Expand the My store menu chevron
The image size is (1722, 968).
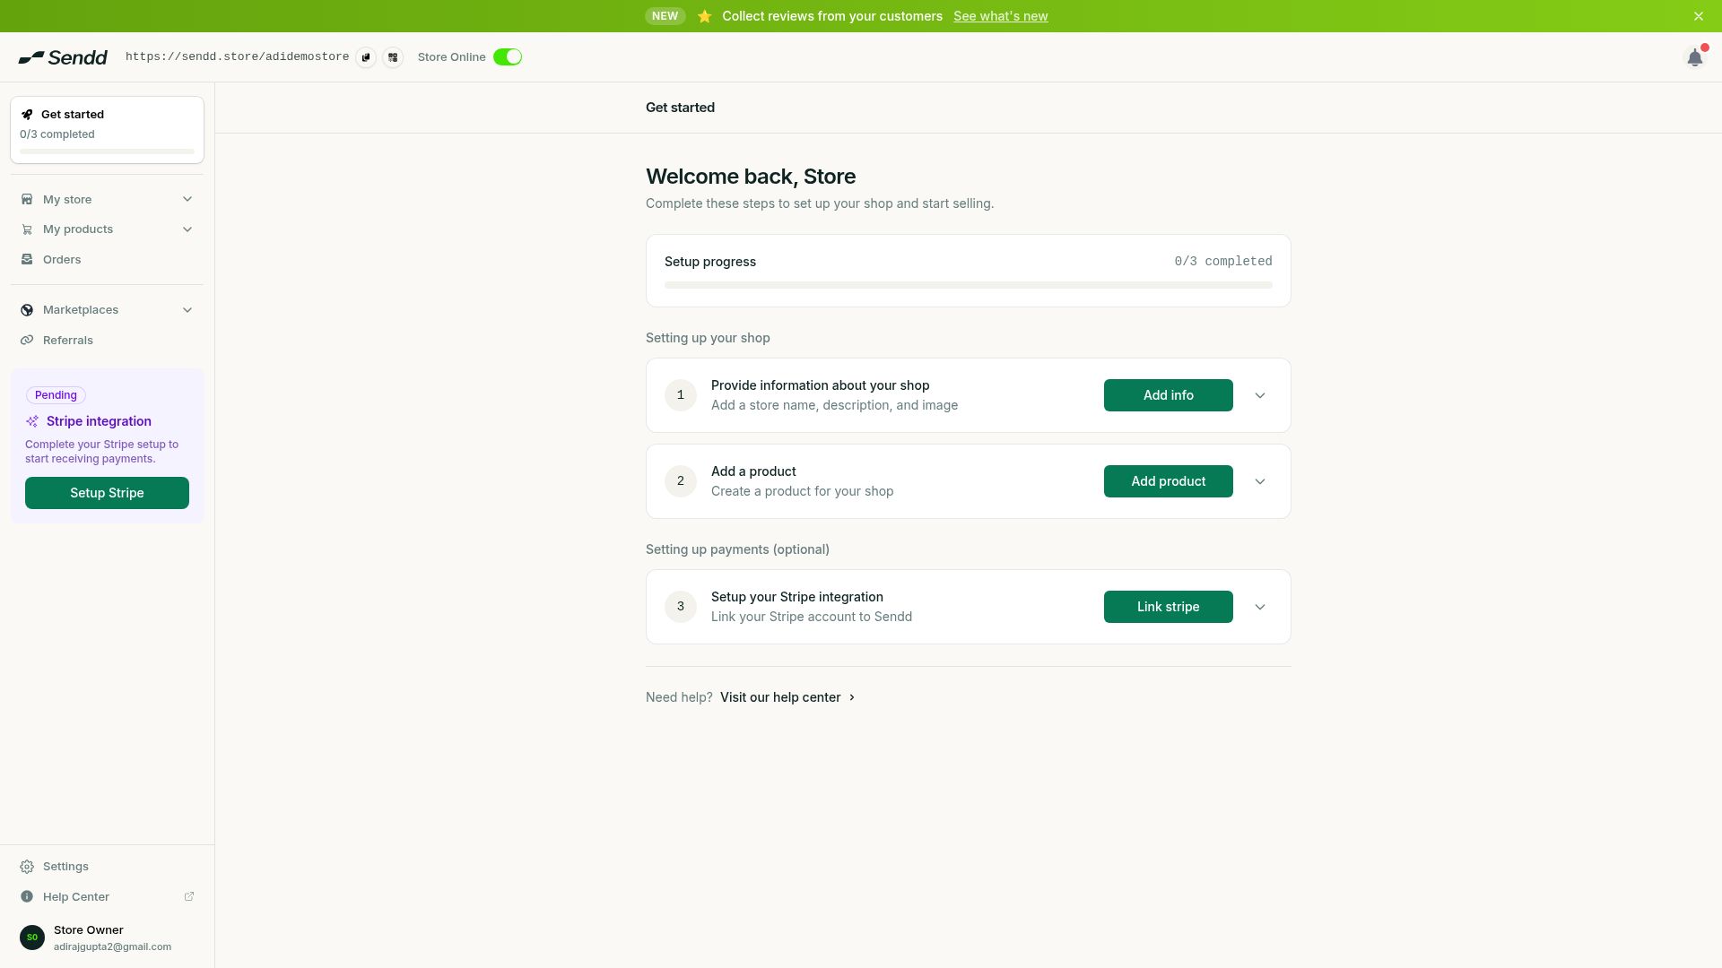click(187, 200)
